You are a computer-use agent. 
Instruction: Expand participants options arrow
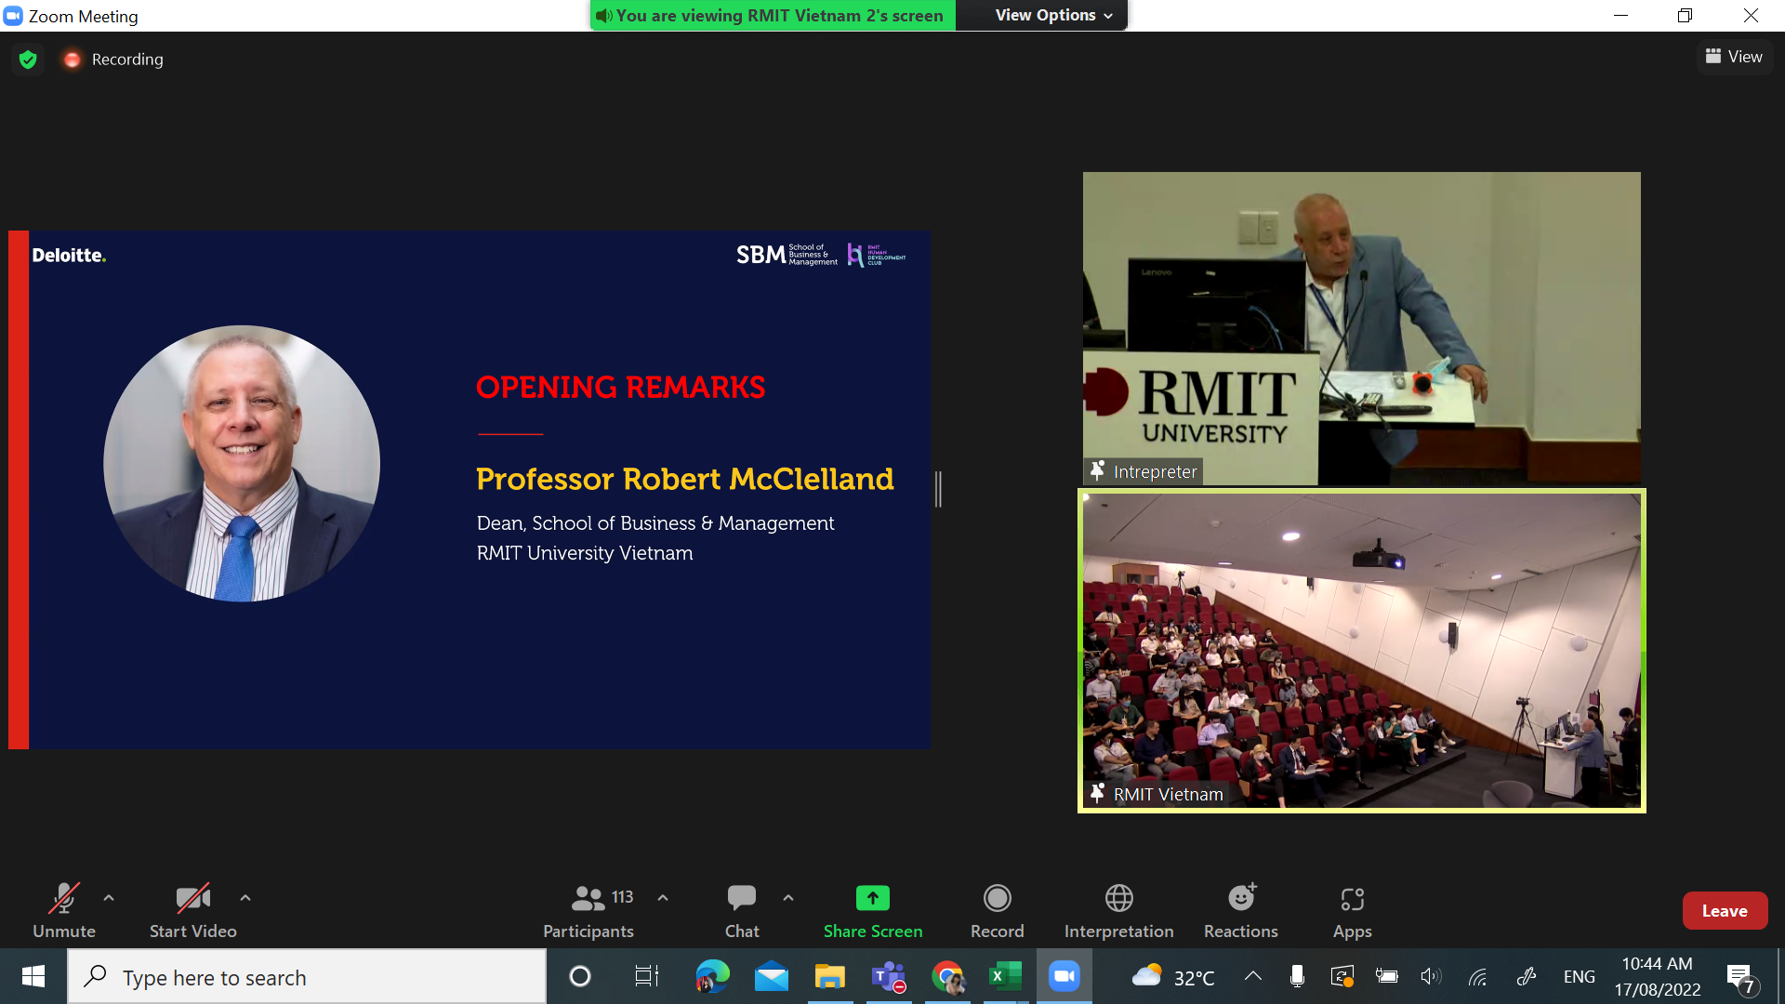point(663,898)
